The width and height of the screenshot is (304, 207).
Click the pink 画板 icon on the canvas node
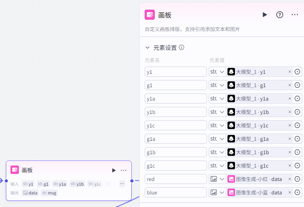(x=15, y=170)
